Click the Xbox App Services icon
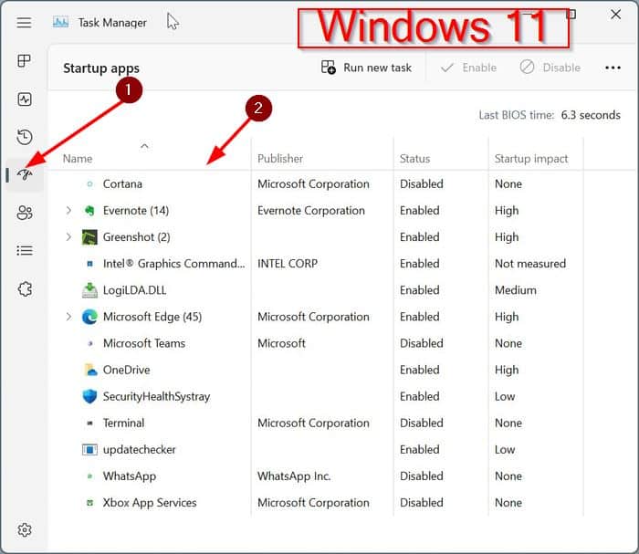 (x=90, y=503)
